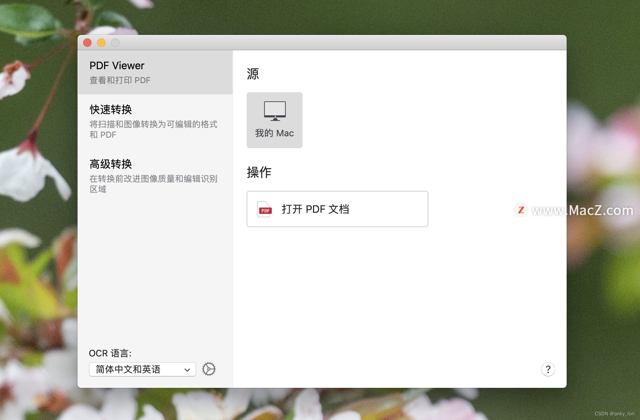This screenshot has width=640, height=420.
Task: Open the 高级转换 advanced conversion mode
Action: pyautogui.click(x=155, y=176)
